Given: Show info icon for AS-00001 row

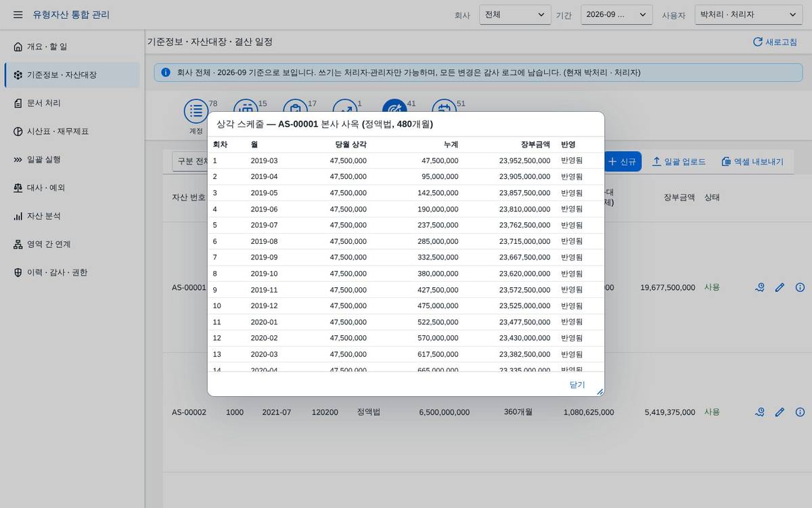Looking at the screenshot, I should (x=800, y=287).
